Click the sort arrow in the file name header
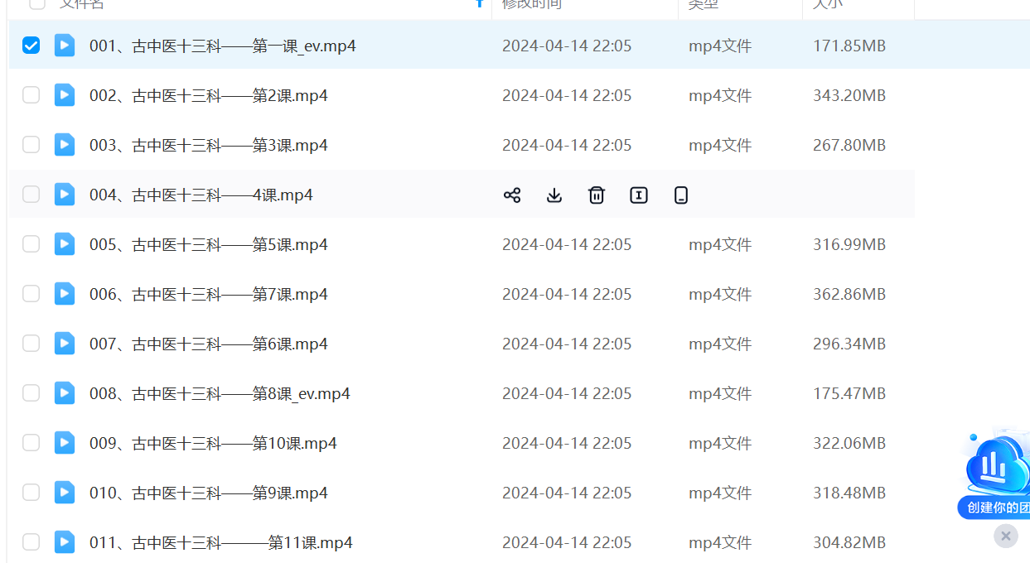Screen dimensions: 1030x563 click(479, 4)
